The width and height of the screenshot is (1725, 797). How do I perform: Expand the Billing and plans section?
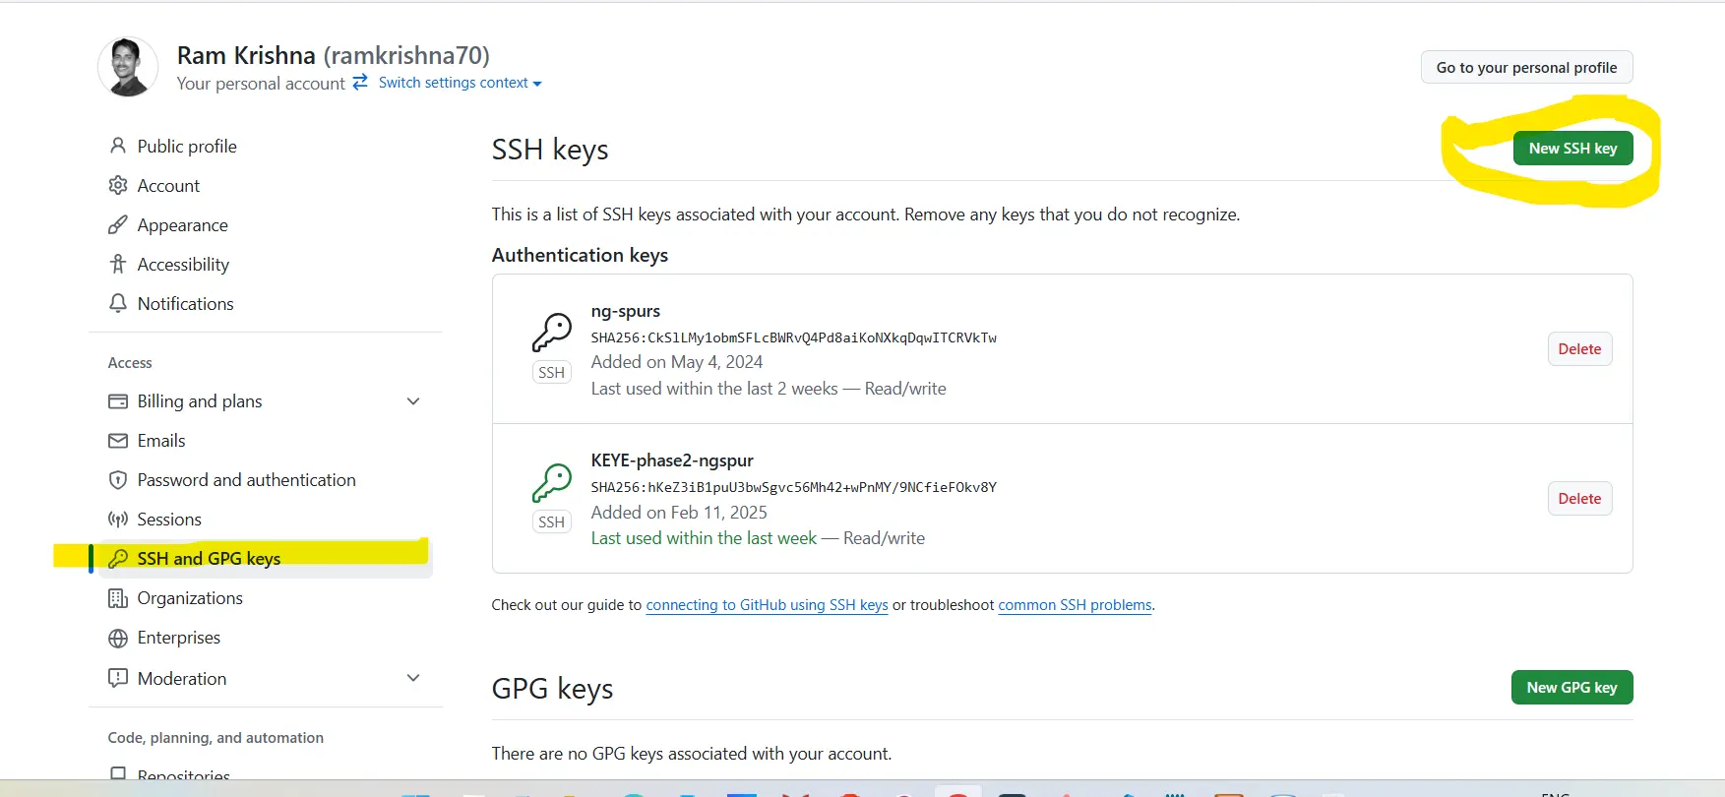click(413, 401)
